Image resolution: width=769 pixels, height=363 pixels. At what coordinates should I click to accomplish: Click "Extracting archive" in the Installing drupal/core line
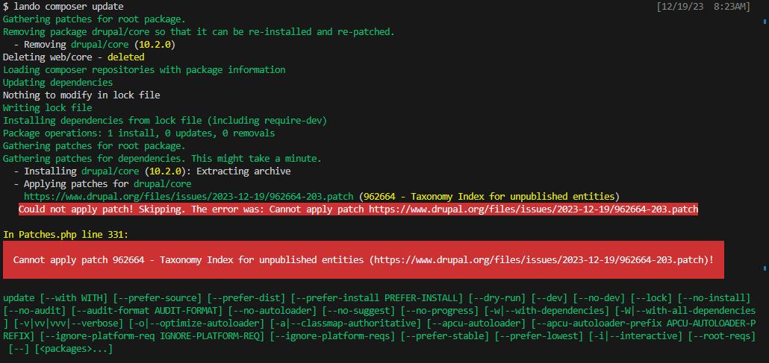pyautogui.click(x=243, y=171)
